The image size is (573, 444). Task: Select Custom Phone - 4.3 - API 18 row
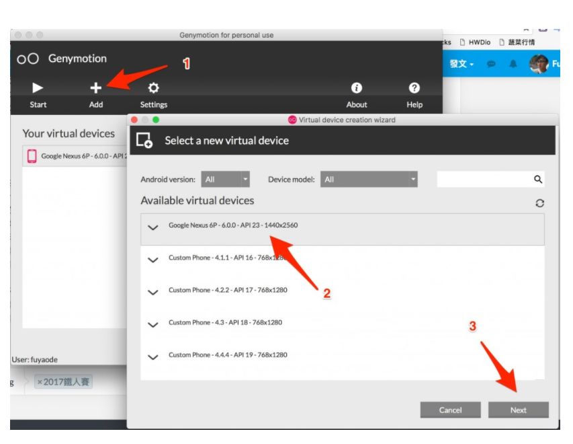pyautogui.click(x=343, y=325)
